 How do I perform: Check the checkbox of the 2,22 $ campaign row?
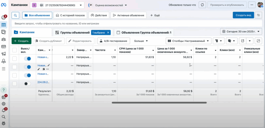[x=14, y=59]
